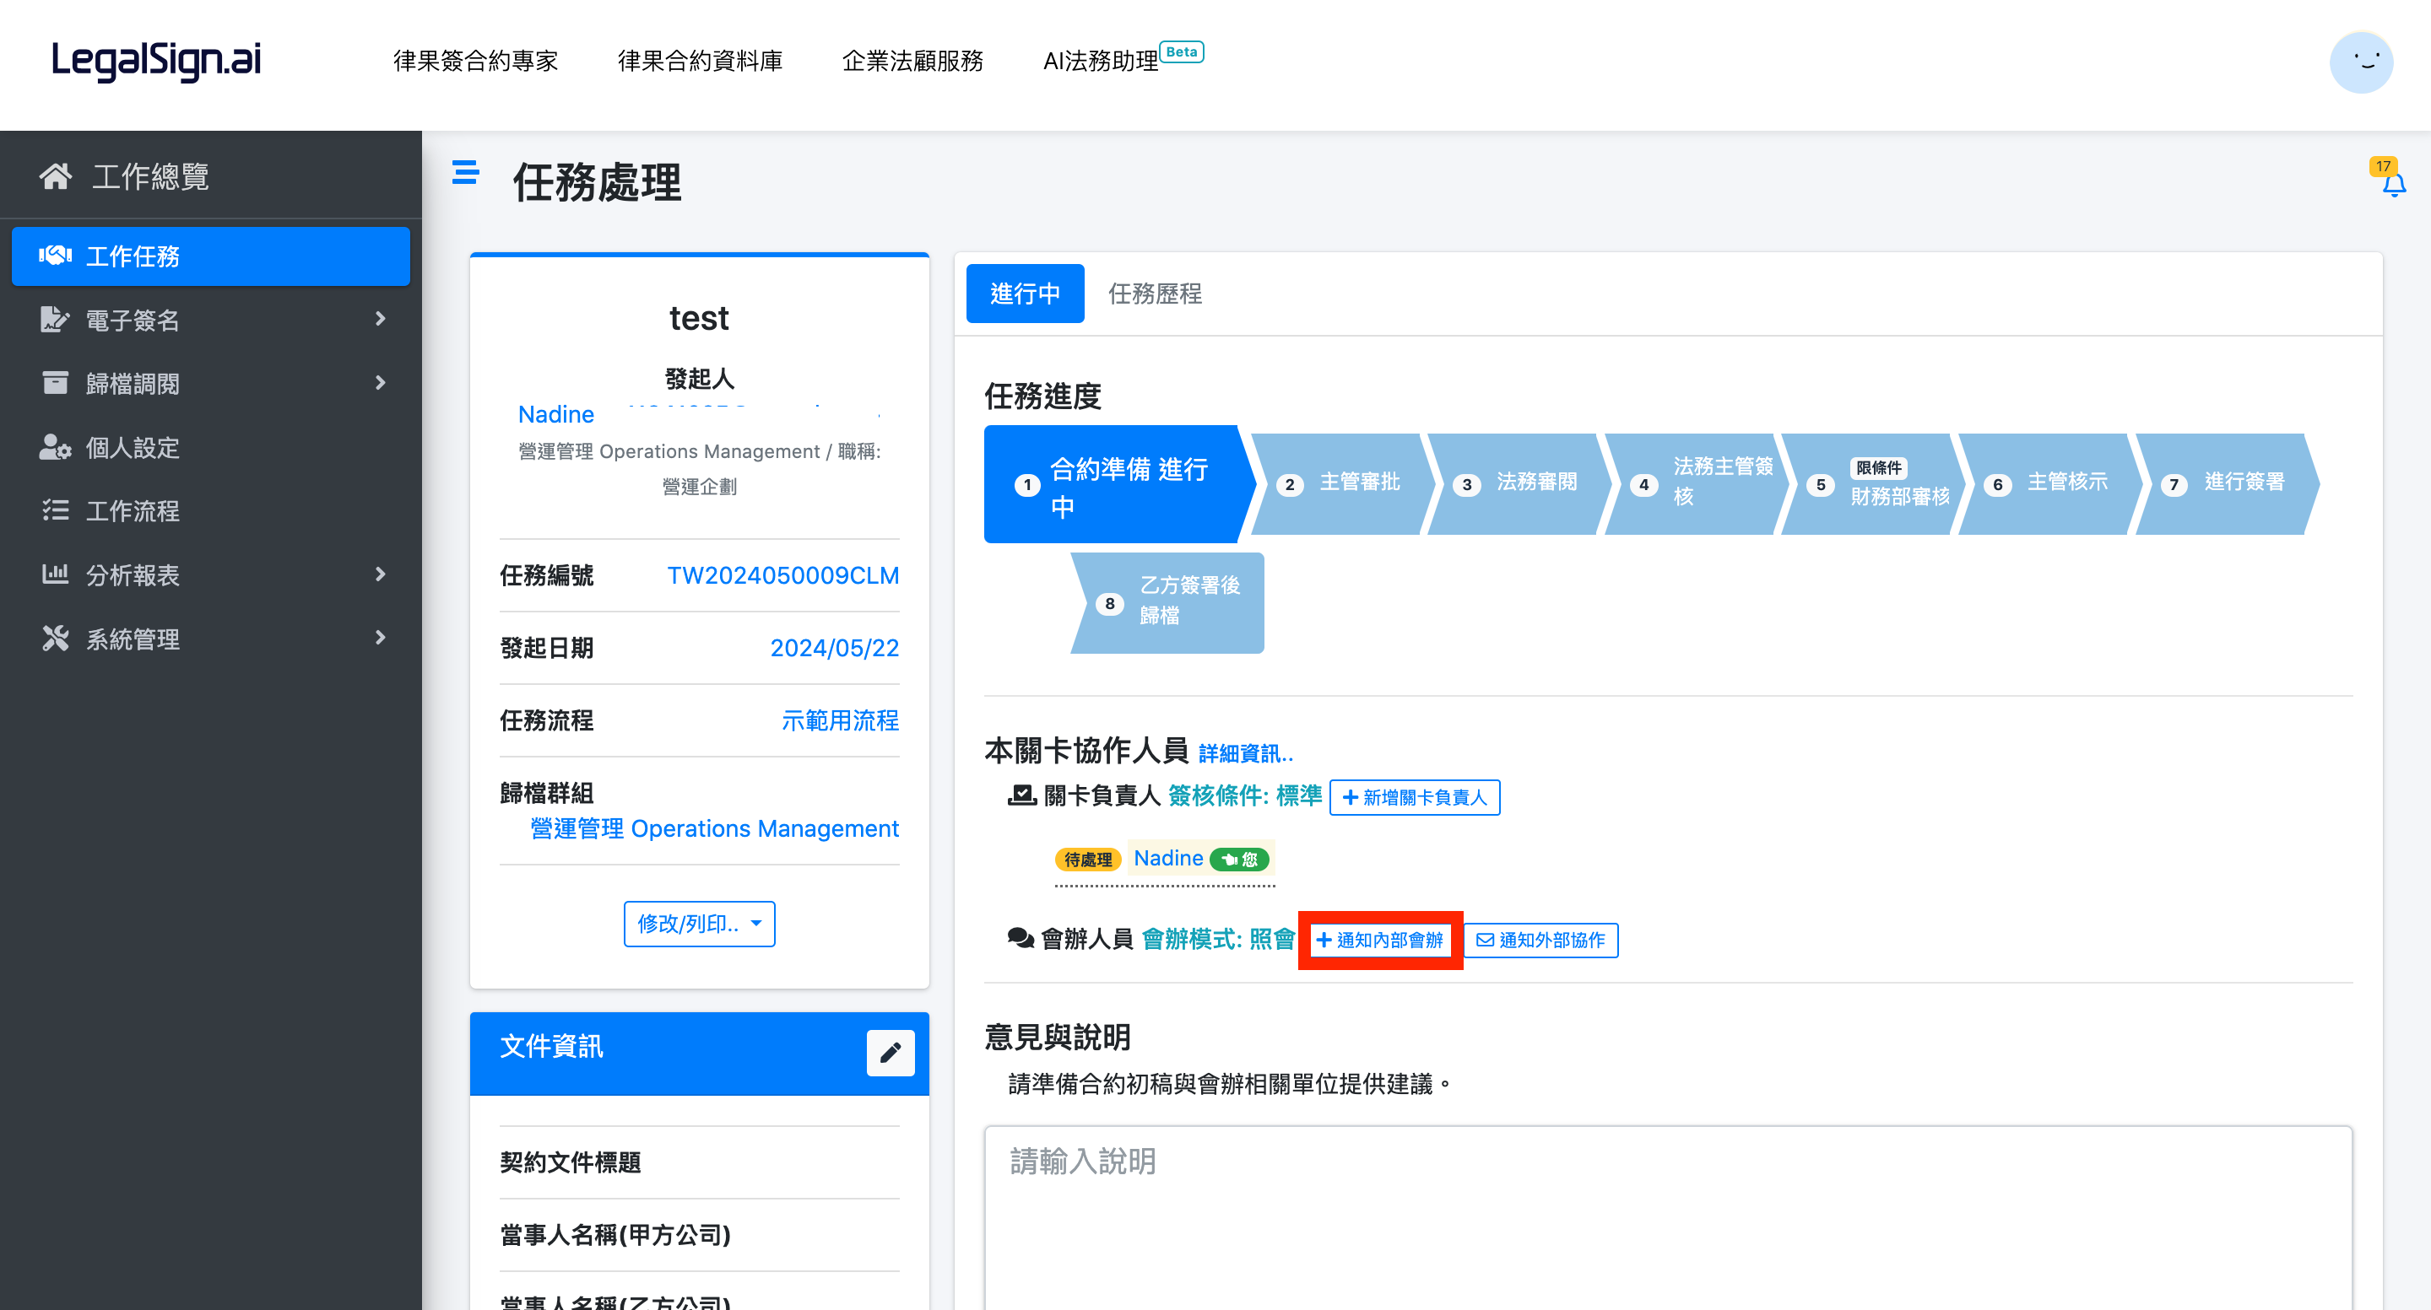Switch to the 任務歷程 tab

(1154, 294)
